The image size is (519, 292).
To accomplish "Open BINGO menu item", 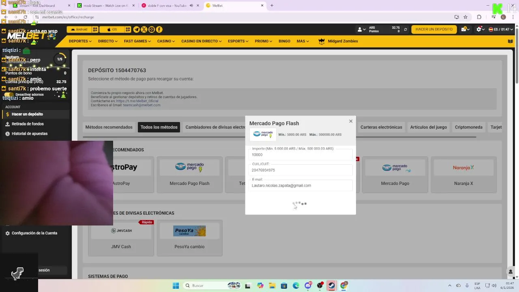I will [284, 41].
